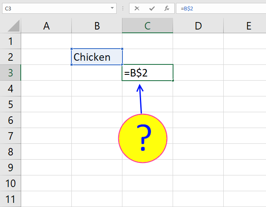Click the formula bar resize dots handle
Image resolution: width=266 pixels, height=207 pixels.
click(123, 8)
